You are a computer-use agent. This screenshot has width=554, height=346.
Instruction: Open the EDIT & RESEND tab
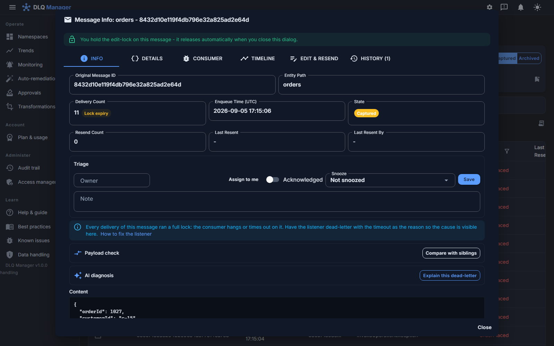click(x=314, y=58)
